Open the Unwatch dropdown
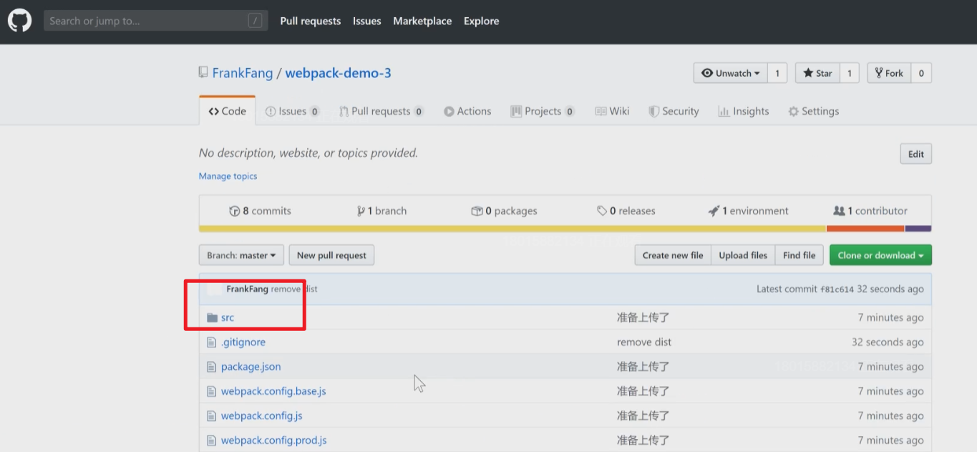977x452 pixels. pyautogui.click(x=730, y=73)
